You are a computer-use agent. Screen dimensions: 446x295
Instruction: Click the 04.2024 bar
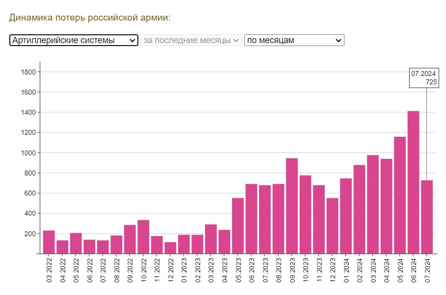pos(386,206)
